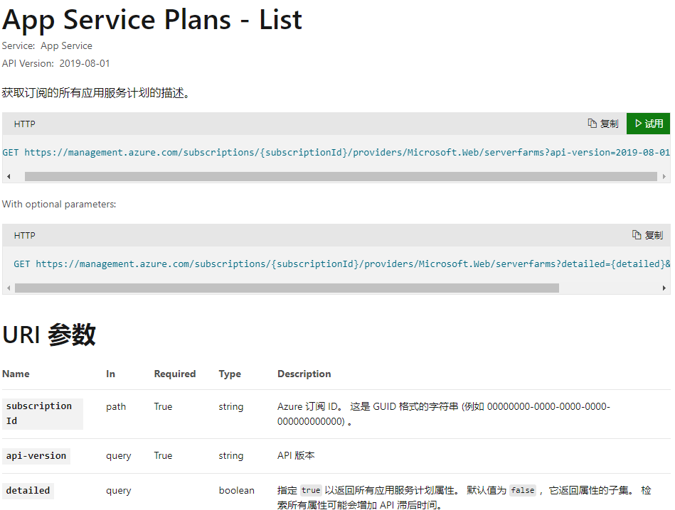
Task: Click the 'URI 参数' section heading
Action: [49, 335]
